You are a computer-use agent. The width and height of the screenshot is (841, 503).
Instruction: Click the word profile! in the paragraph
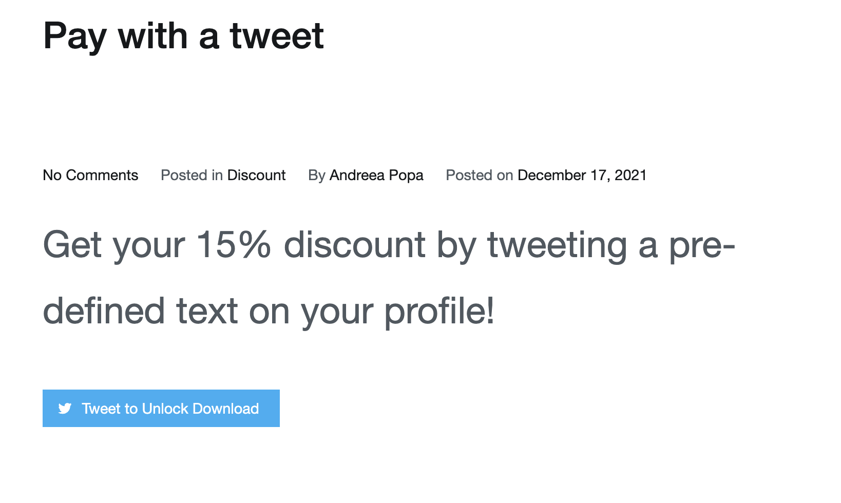(439, 312)
